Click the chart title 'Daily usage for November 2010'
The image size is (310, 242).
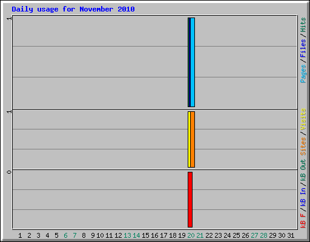pos(73,9)
